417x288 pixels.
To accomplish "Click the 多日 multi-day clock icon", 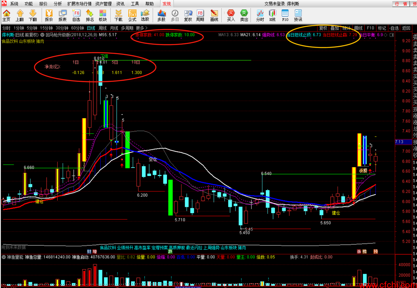I will (x=175, y=15).
